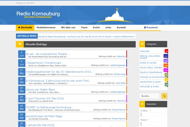The image size is (190, 127).
Task: Open the Archiv menu item
Action: 96,28
